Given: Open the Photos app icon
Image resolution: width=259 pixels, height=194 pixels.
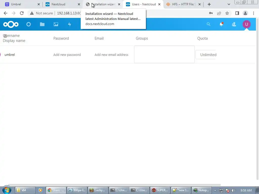Looking at the screenshot, I should (56, 25).
